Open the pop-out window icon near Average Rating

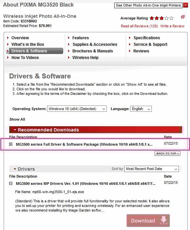183,17
